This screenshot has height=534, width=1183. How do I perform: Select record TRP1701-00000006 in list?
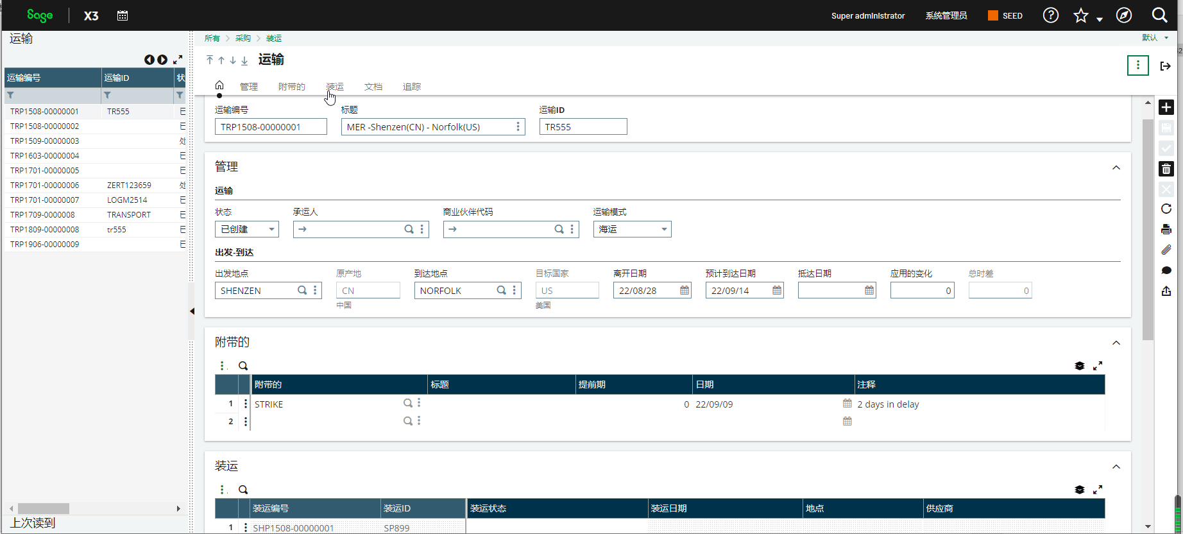pos(45,185)
